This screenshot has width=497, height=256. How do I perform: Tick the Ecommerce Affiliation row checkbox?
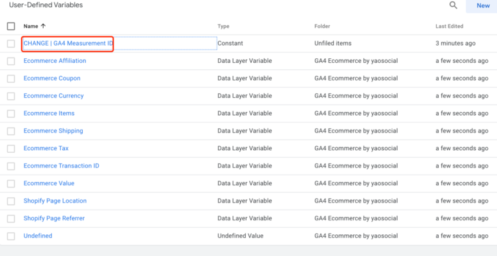coord(11,61)
